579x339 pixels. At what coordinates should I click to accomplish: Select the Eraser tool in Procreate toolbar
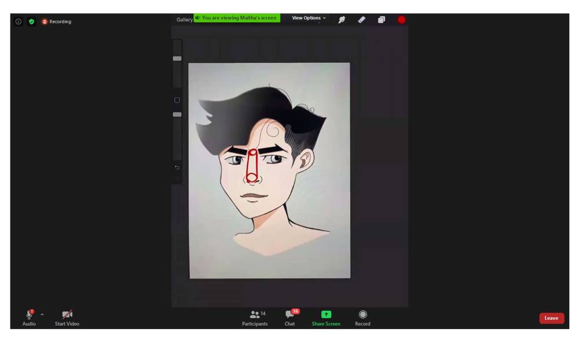(362, 20)
